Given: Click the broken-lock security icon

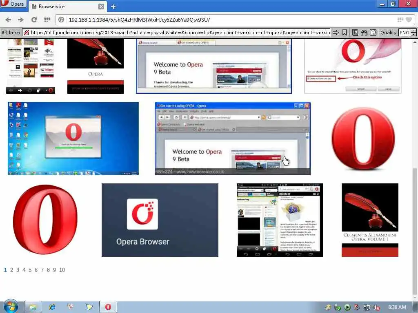Looking at the screenshot, I should [x=27, y=33].
